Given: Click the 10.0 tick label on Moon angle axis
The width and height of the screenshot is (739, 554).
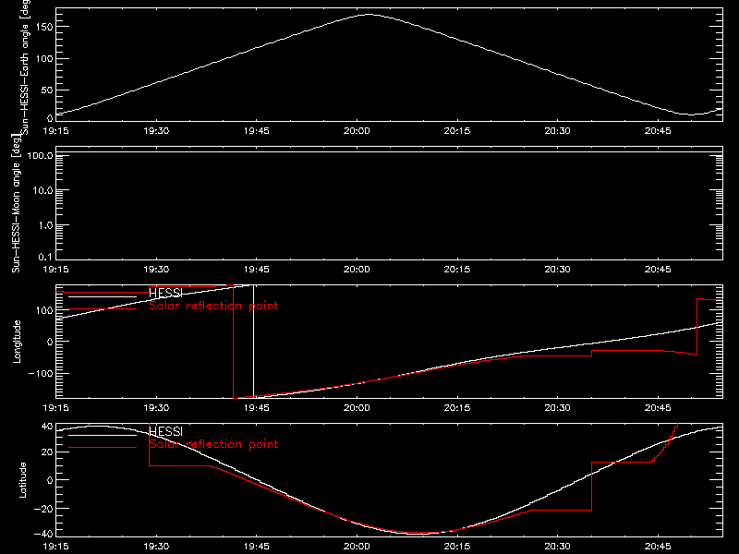Looking at the screenshot, I should point(42,190).
